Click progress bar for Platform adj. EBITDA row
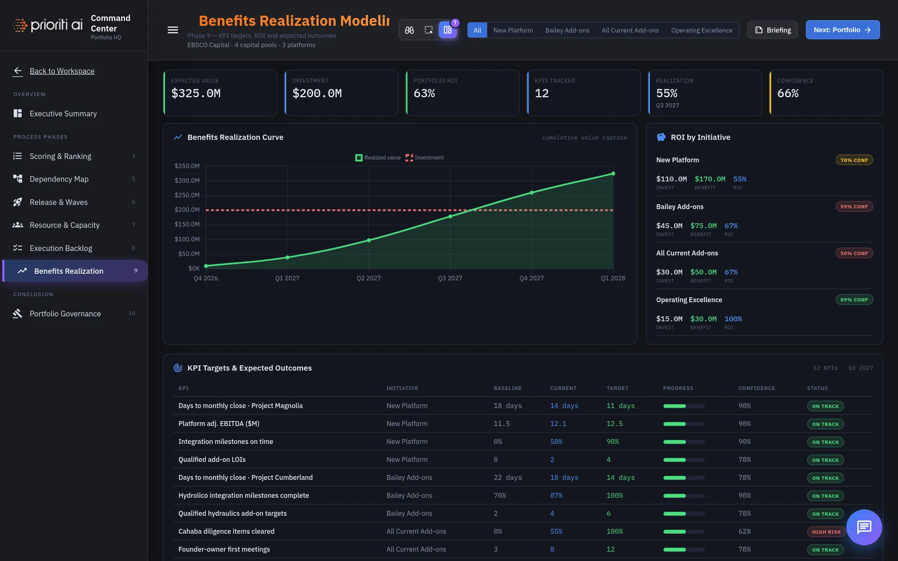Viewport: 898px width, 561px height. tap(684, 424)
